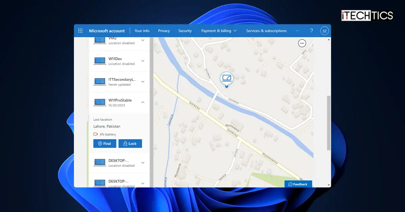Open the Your info tab
The image size is (405, 212).
coord(142,31)
